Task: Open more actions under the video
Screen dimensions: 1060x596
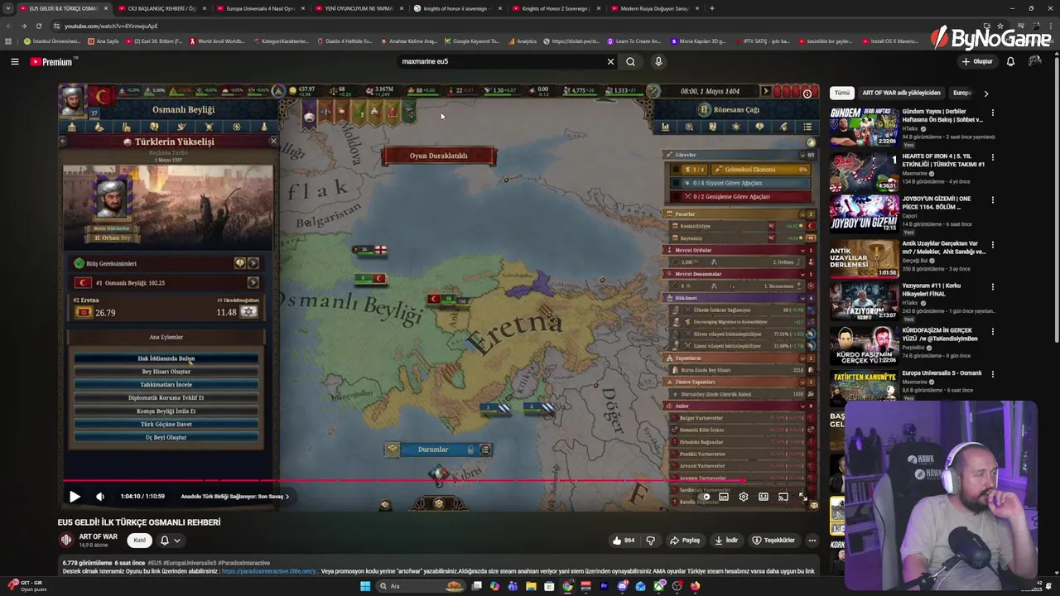Action: (812, 541)
